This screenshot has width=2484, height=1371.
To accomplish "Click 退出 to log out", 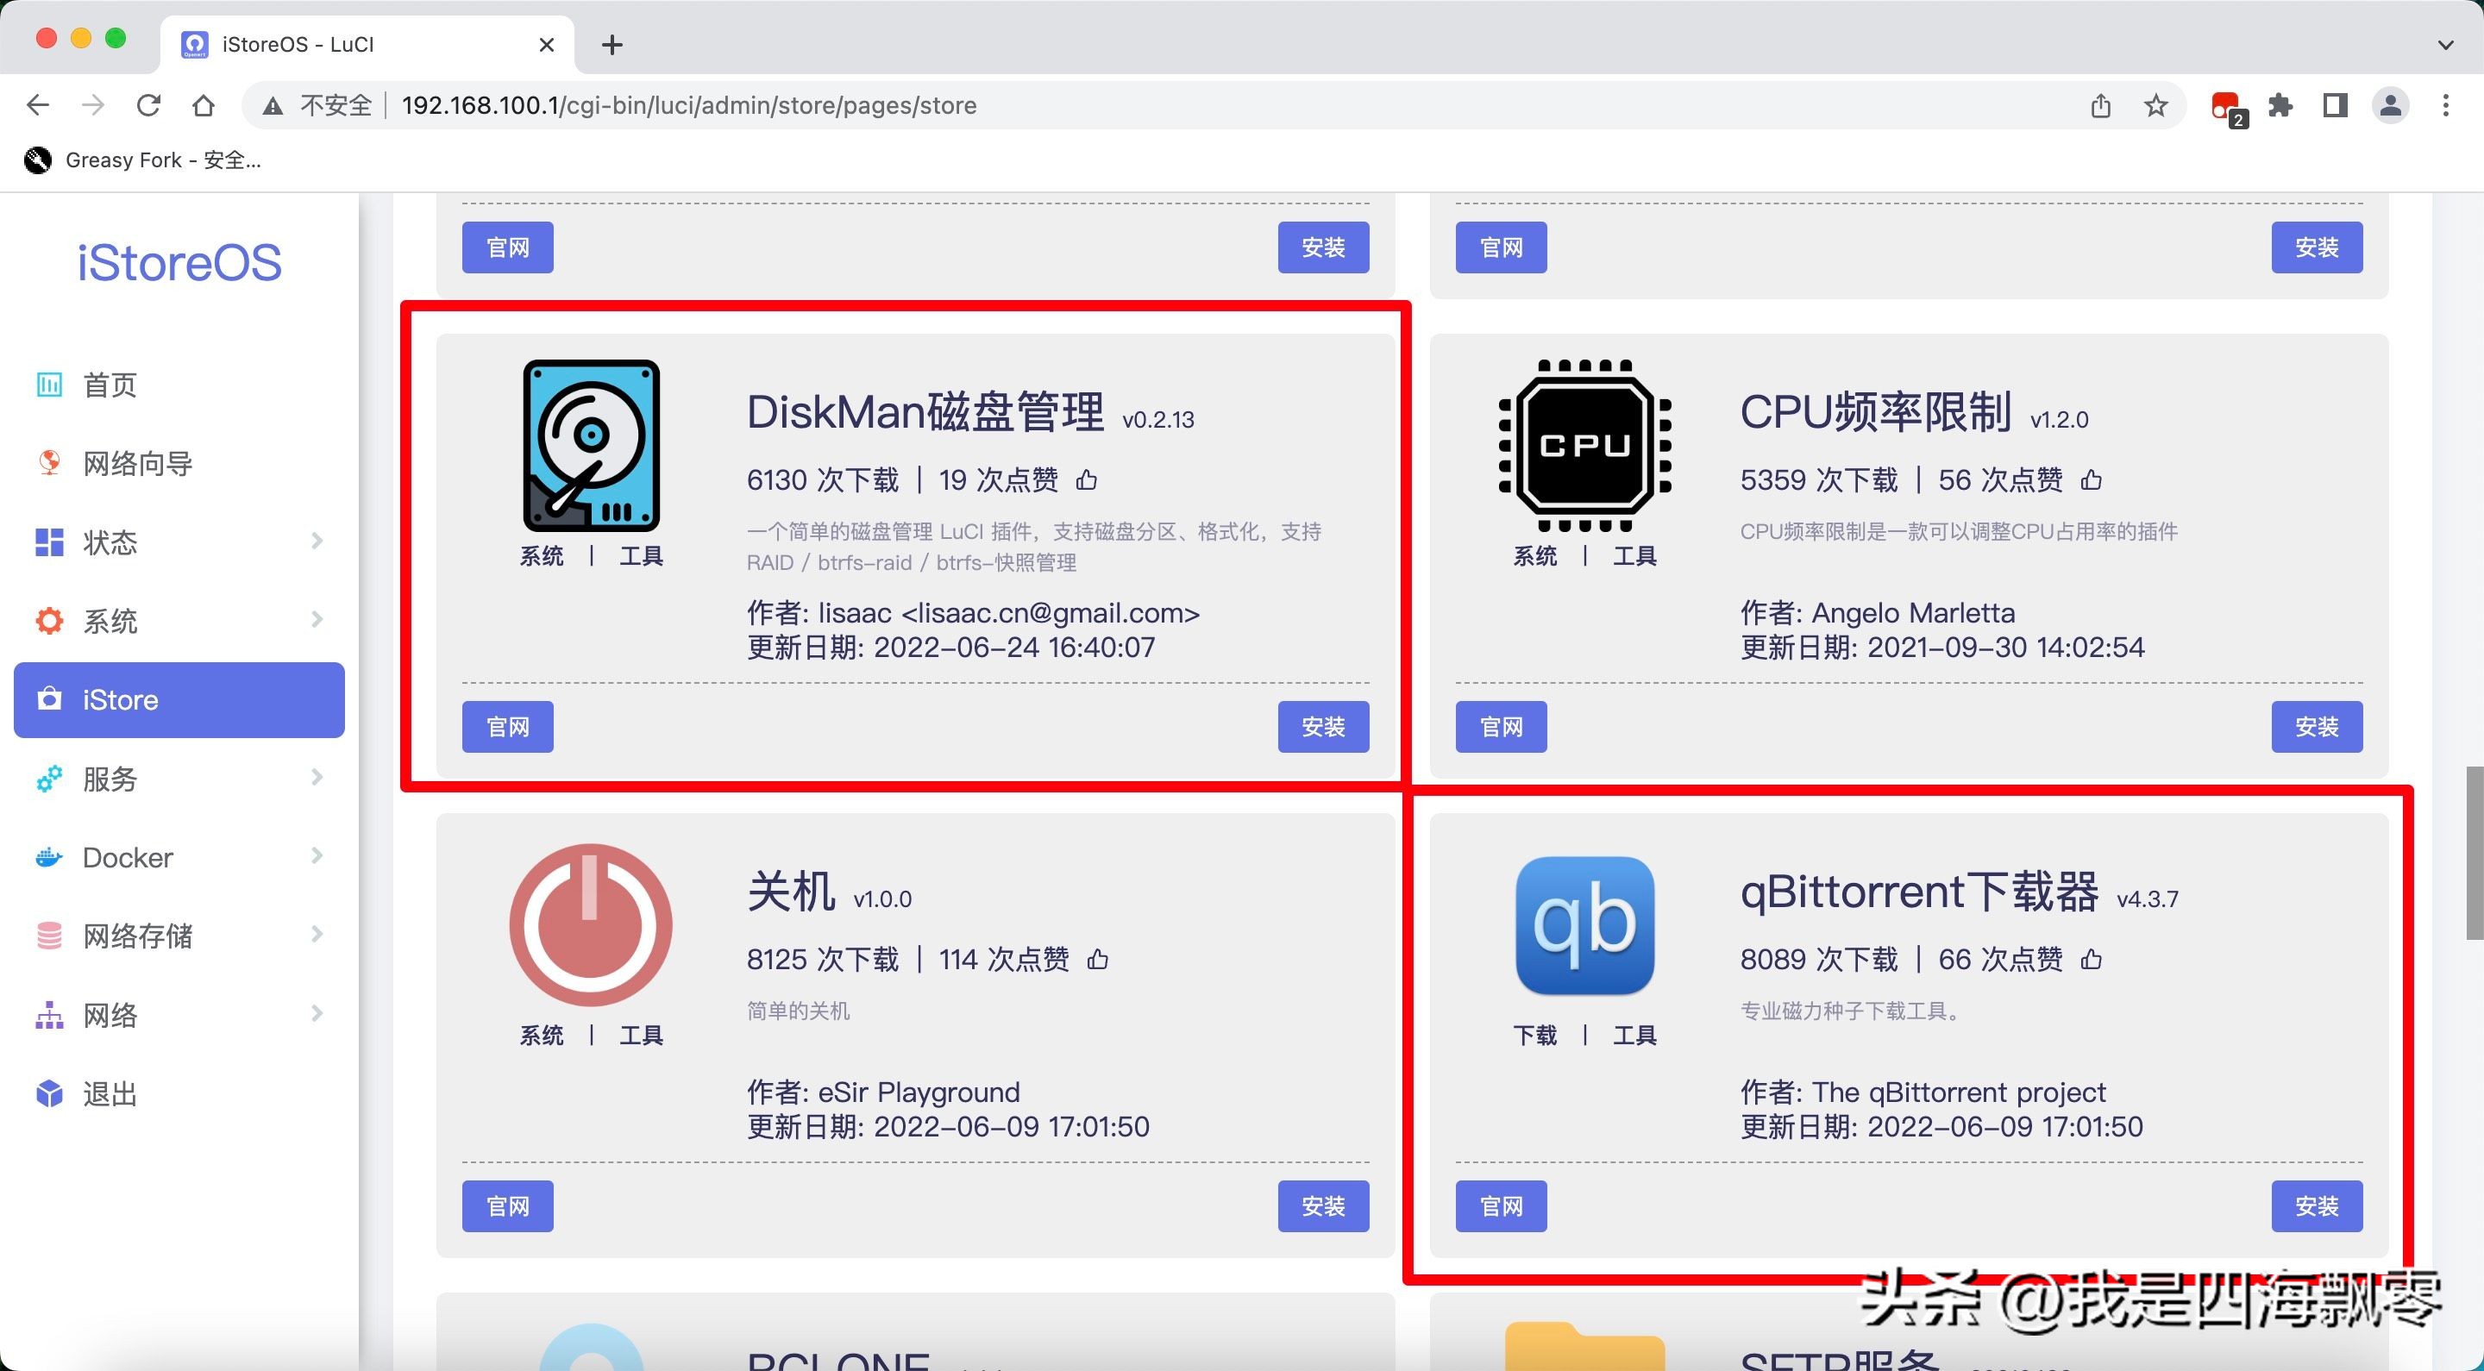I will coord(179,1093).
